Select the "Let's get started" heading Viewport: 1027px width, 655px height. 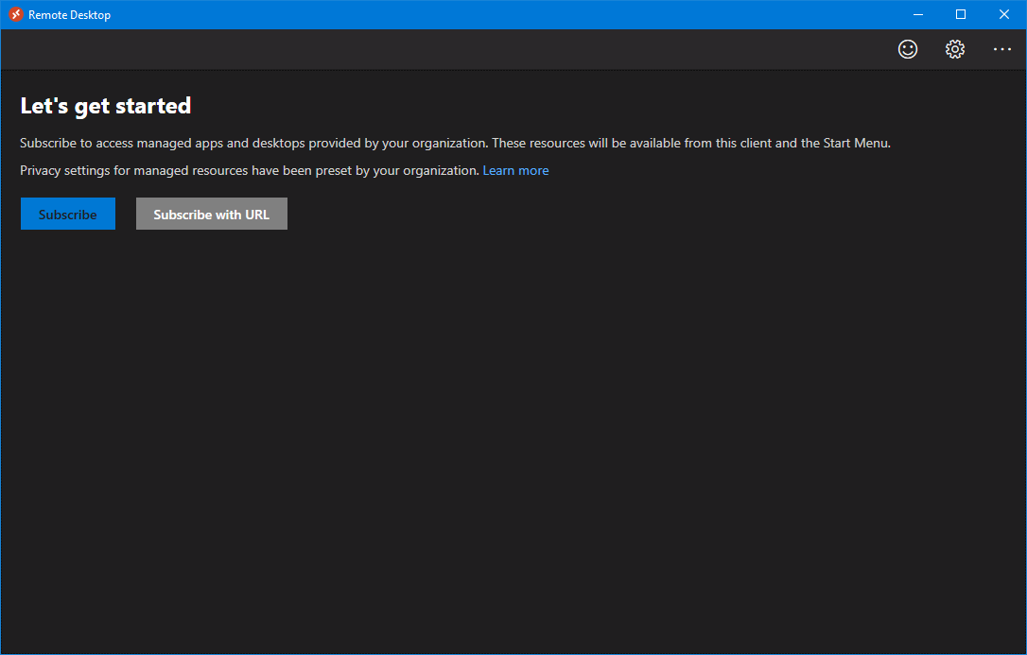click(106, 106)
